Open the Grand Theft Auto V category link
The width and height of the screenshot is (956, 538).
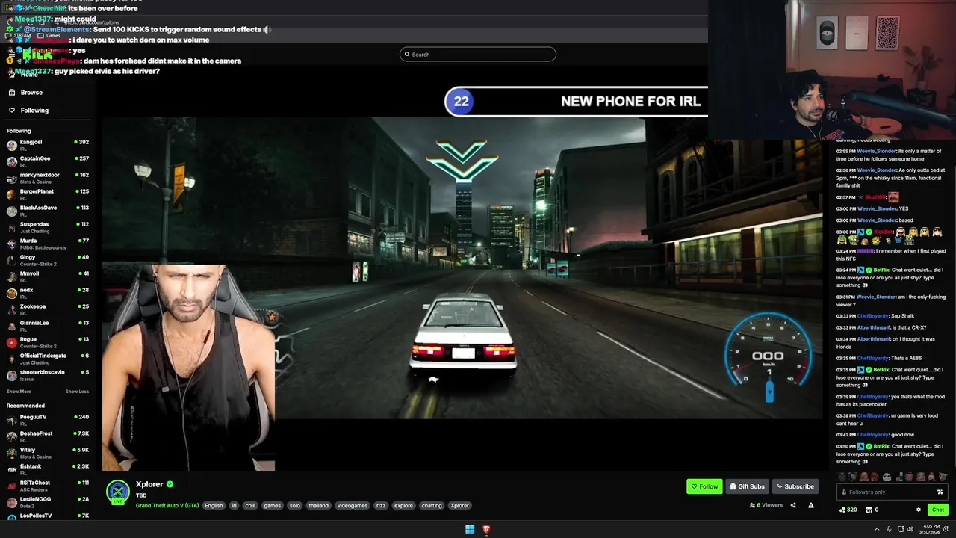pos(167,506)
